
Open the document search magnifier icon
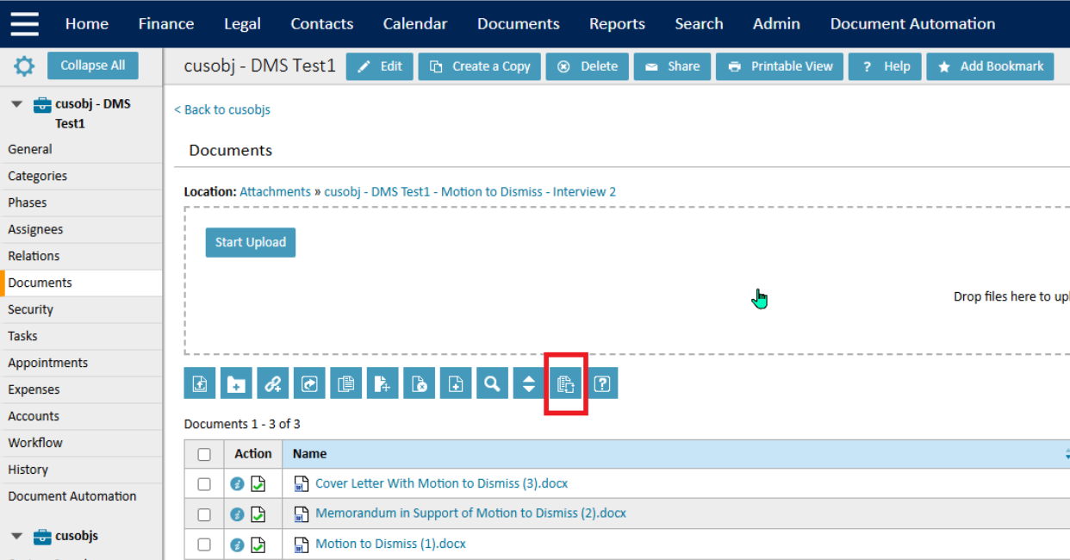pos(492,383)
